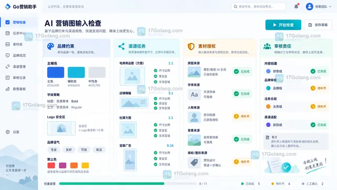Click the 投放组 purple dot icon
Image resolution: width=337 pixels, height=190 pixels.
click(x=268, y=125)
